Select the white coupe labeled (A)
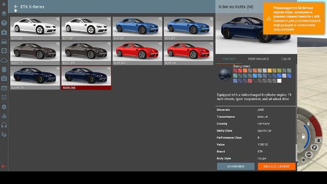The image size is (327, 184). 35,29
